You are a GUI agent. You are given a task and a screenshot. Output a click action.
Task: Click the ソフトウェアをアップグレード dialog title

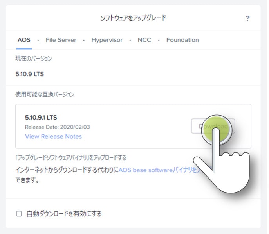coord(134,18)
